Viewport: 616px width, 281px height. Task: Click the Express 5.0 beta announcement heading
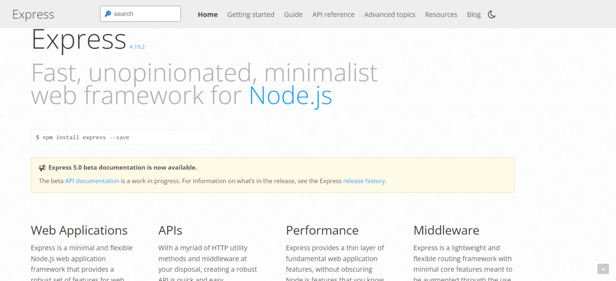(123, 167)
